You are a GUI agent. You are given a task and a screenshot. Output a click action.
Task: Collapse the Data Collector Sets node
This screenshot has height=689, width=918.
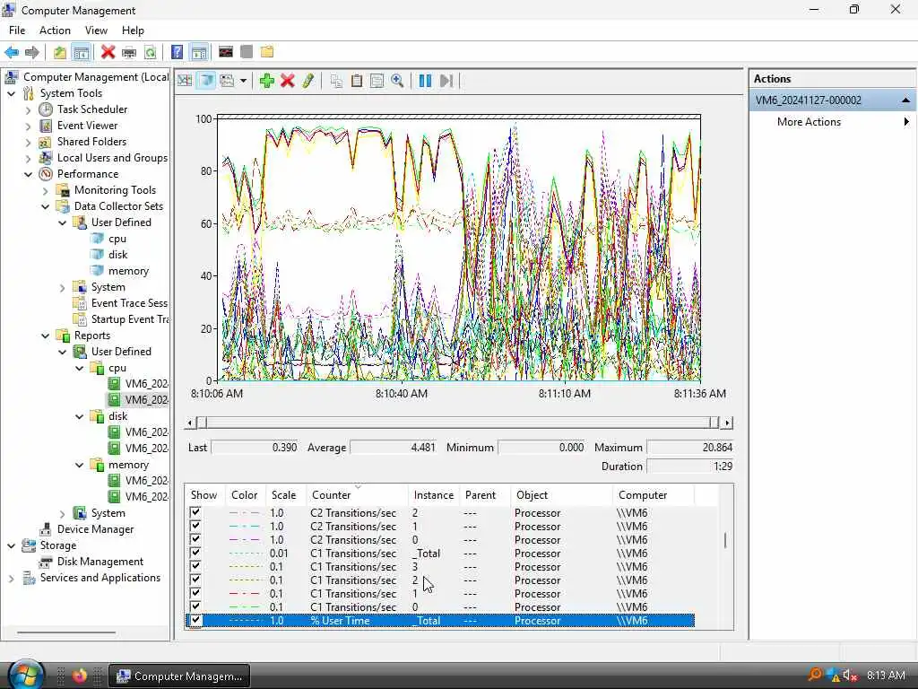[45, 207]
